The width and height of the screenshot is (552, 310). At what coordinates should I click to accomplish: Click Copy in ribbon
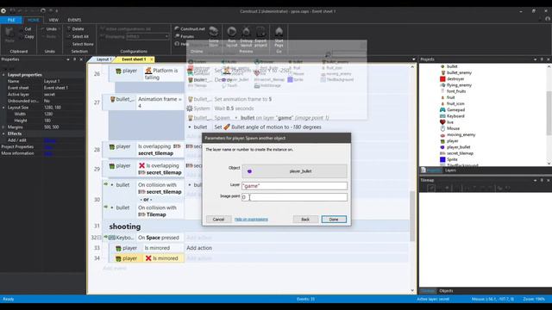(29, 36)
